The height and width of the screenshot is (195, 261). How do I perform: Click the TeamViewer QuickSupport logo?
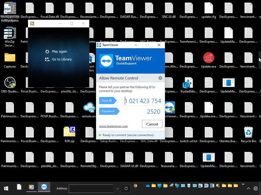click(x=106, y=61)
